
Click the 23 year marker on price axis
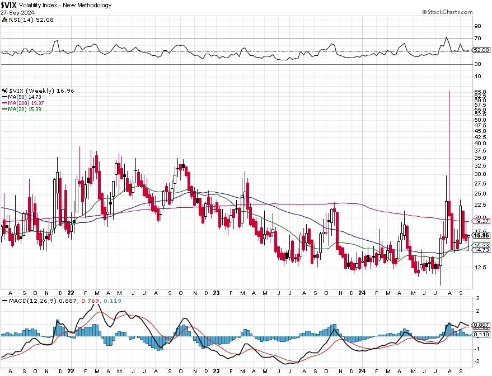click(x=216, y=293)
